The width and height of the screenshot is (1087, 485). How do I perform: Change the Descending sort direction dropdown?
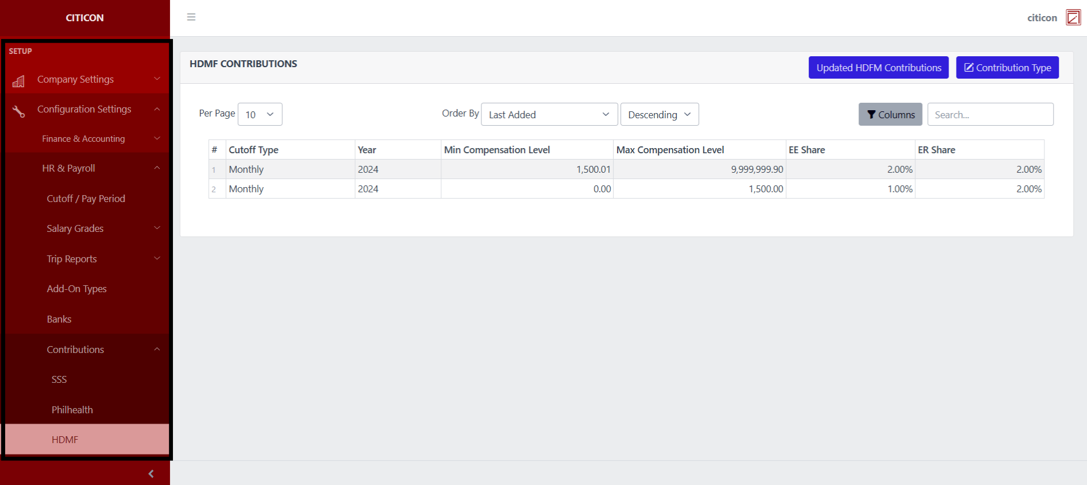pyautogui.click(x=659, y=114)
